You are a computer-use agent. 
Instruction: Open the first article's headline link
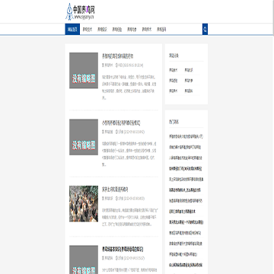tap(118, 56)
